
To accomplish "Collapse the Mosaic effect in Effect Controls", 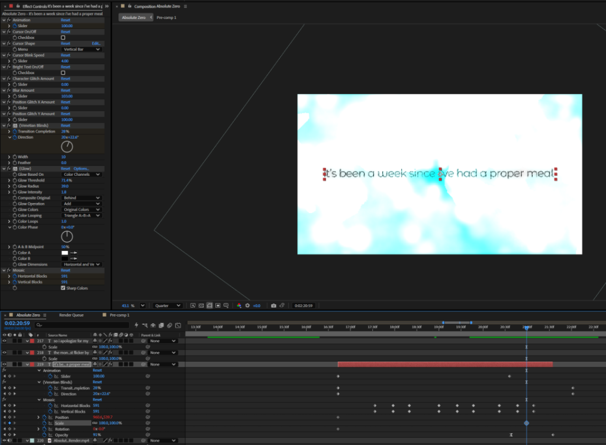I will (x=4, y=270).
